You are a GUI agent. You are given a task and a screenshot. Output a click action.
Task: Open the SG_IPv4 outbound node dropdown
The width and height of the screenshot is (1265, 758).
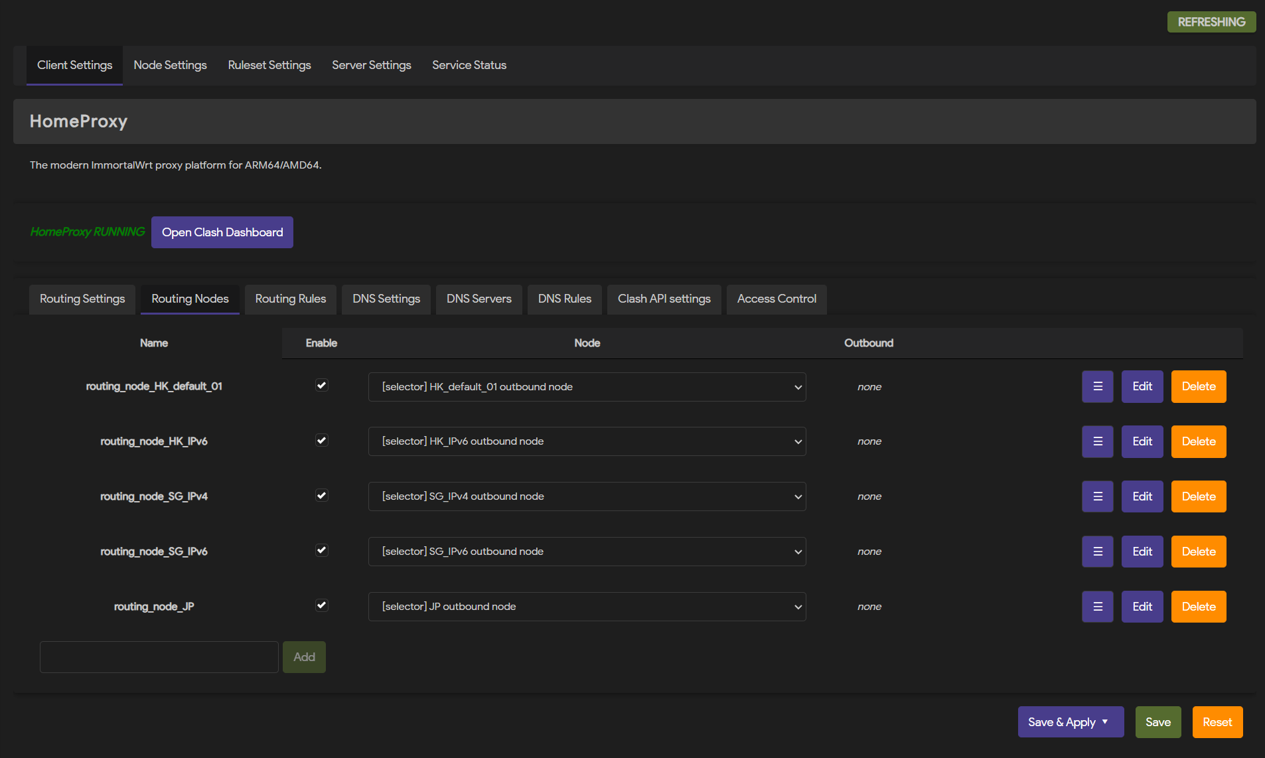(587, 496)
